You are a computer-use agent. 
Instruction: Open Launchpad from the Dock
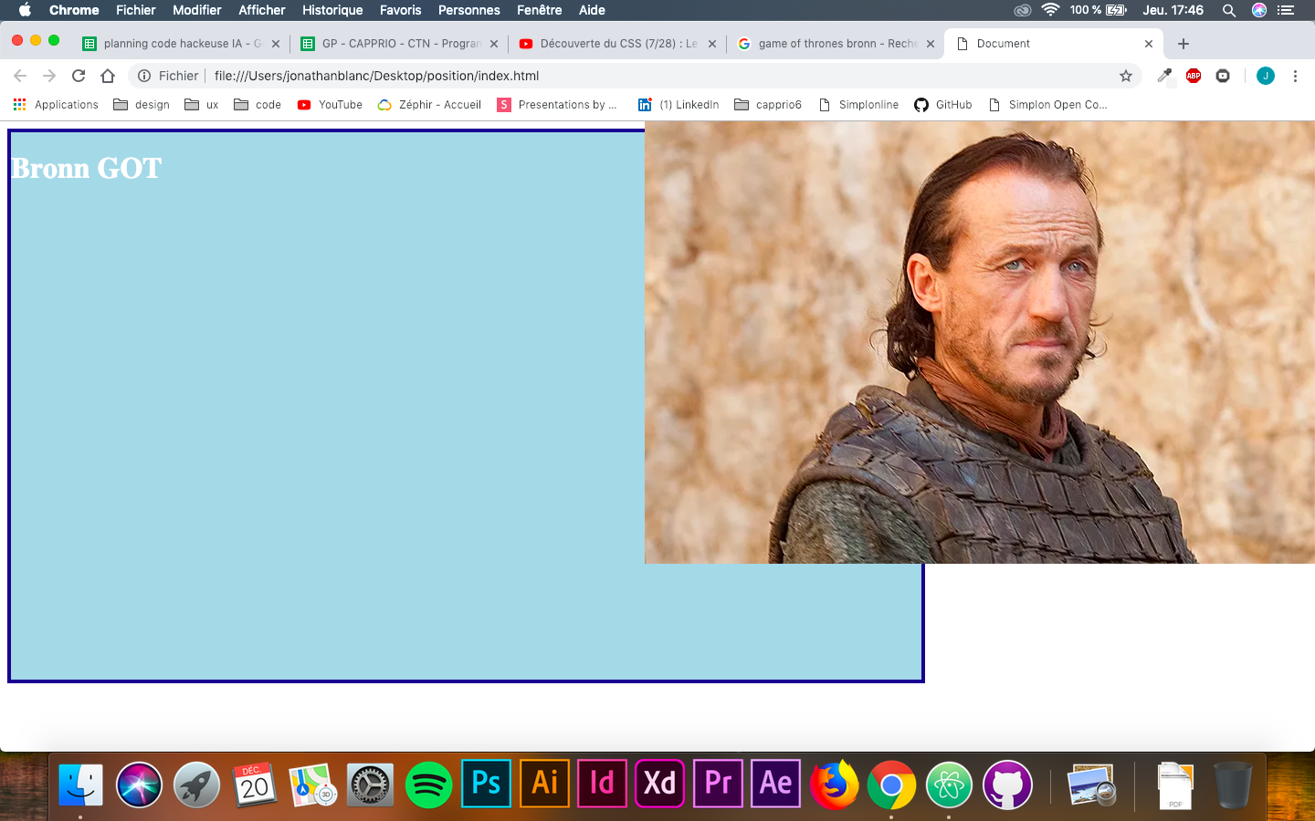[x=197, y=785]
